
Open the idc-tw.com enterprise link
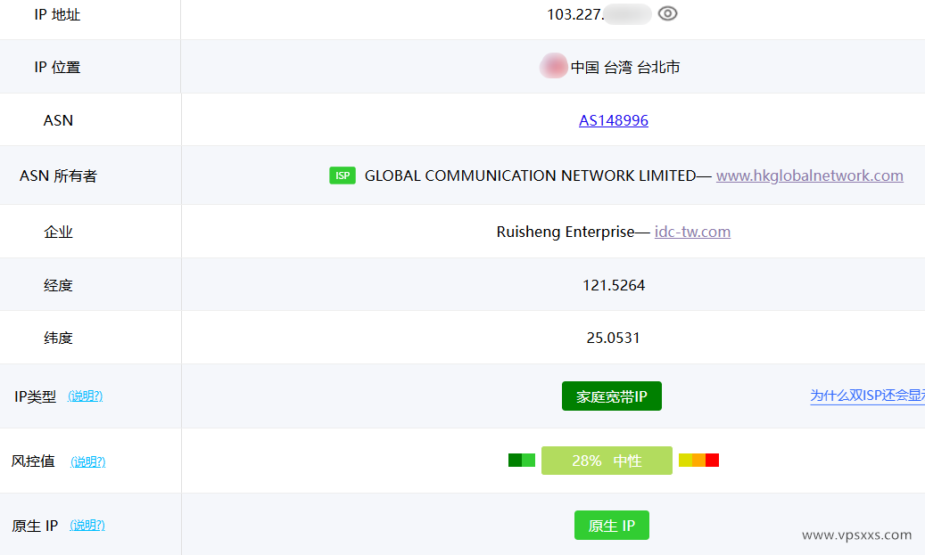692,231
